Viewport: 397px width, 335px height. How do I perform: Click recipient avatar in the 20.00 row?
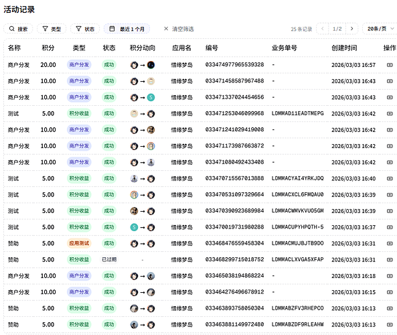[151, 65]
